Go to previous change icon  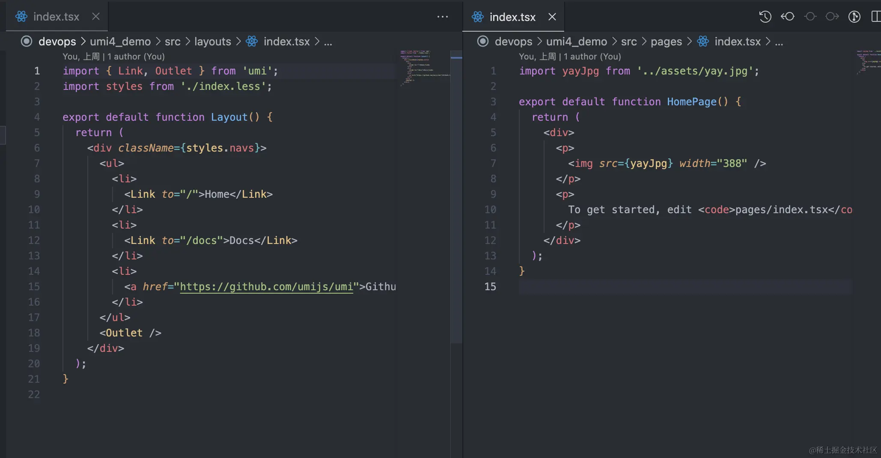click(x=788, y=17)
